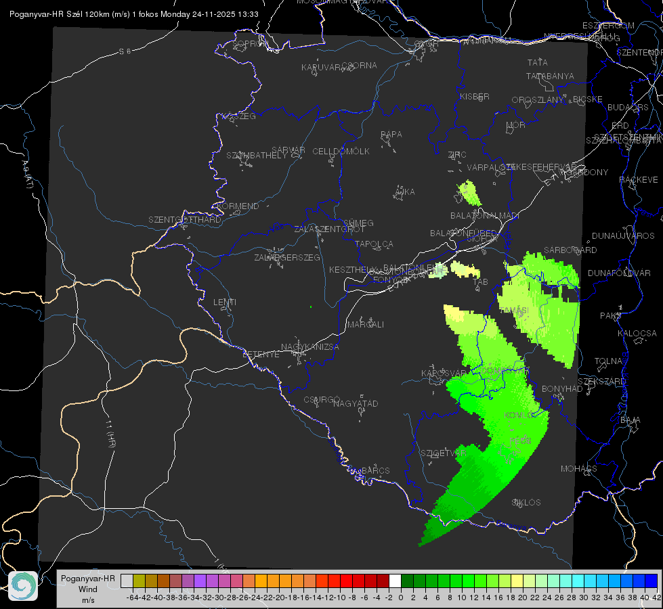Click the TOLNA town label
The width and height of the screenshot is (663, 609).
608,361
